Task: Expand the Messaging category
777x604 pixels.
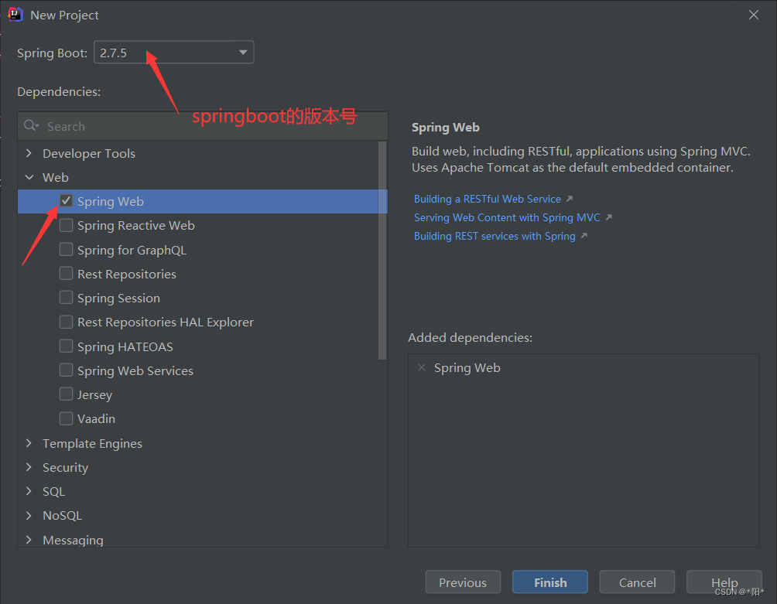Action: coord(29,540)
